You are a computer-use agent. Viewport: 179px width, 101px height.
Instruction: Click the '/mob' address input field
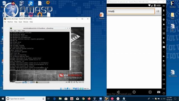(131, 11)
